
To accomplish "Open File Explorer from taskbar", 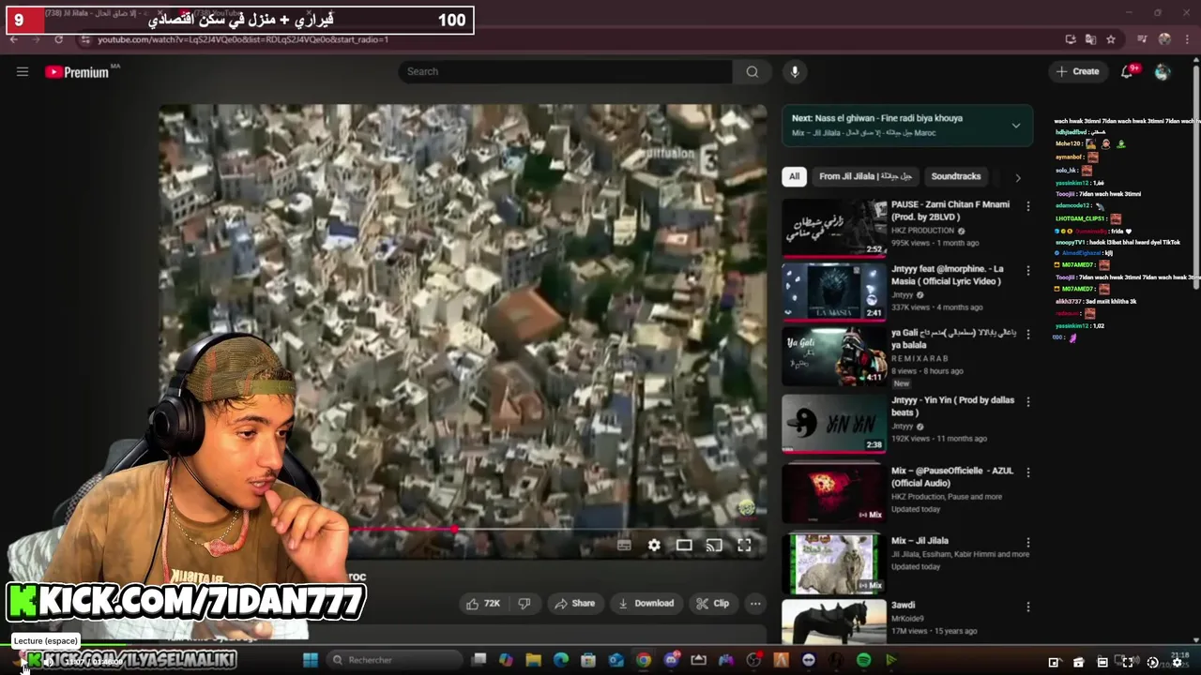I will coord(533,660).
